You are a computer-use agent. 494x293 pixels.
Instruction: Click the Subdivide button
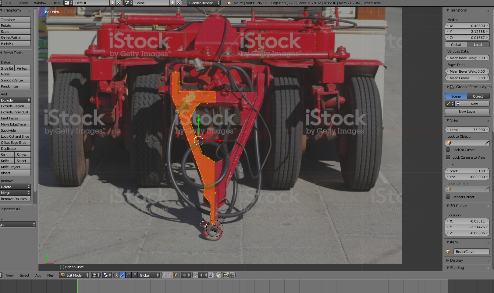pyautogui.click(x=15, y=130)
